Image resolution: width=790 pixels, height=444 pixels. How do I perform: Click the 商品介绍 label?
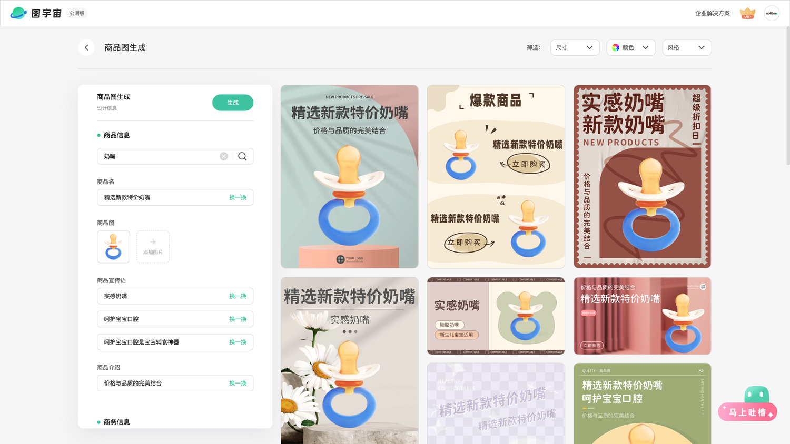[108, 368]
